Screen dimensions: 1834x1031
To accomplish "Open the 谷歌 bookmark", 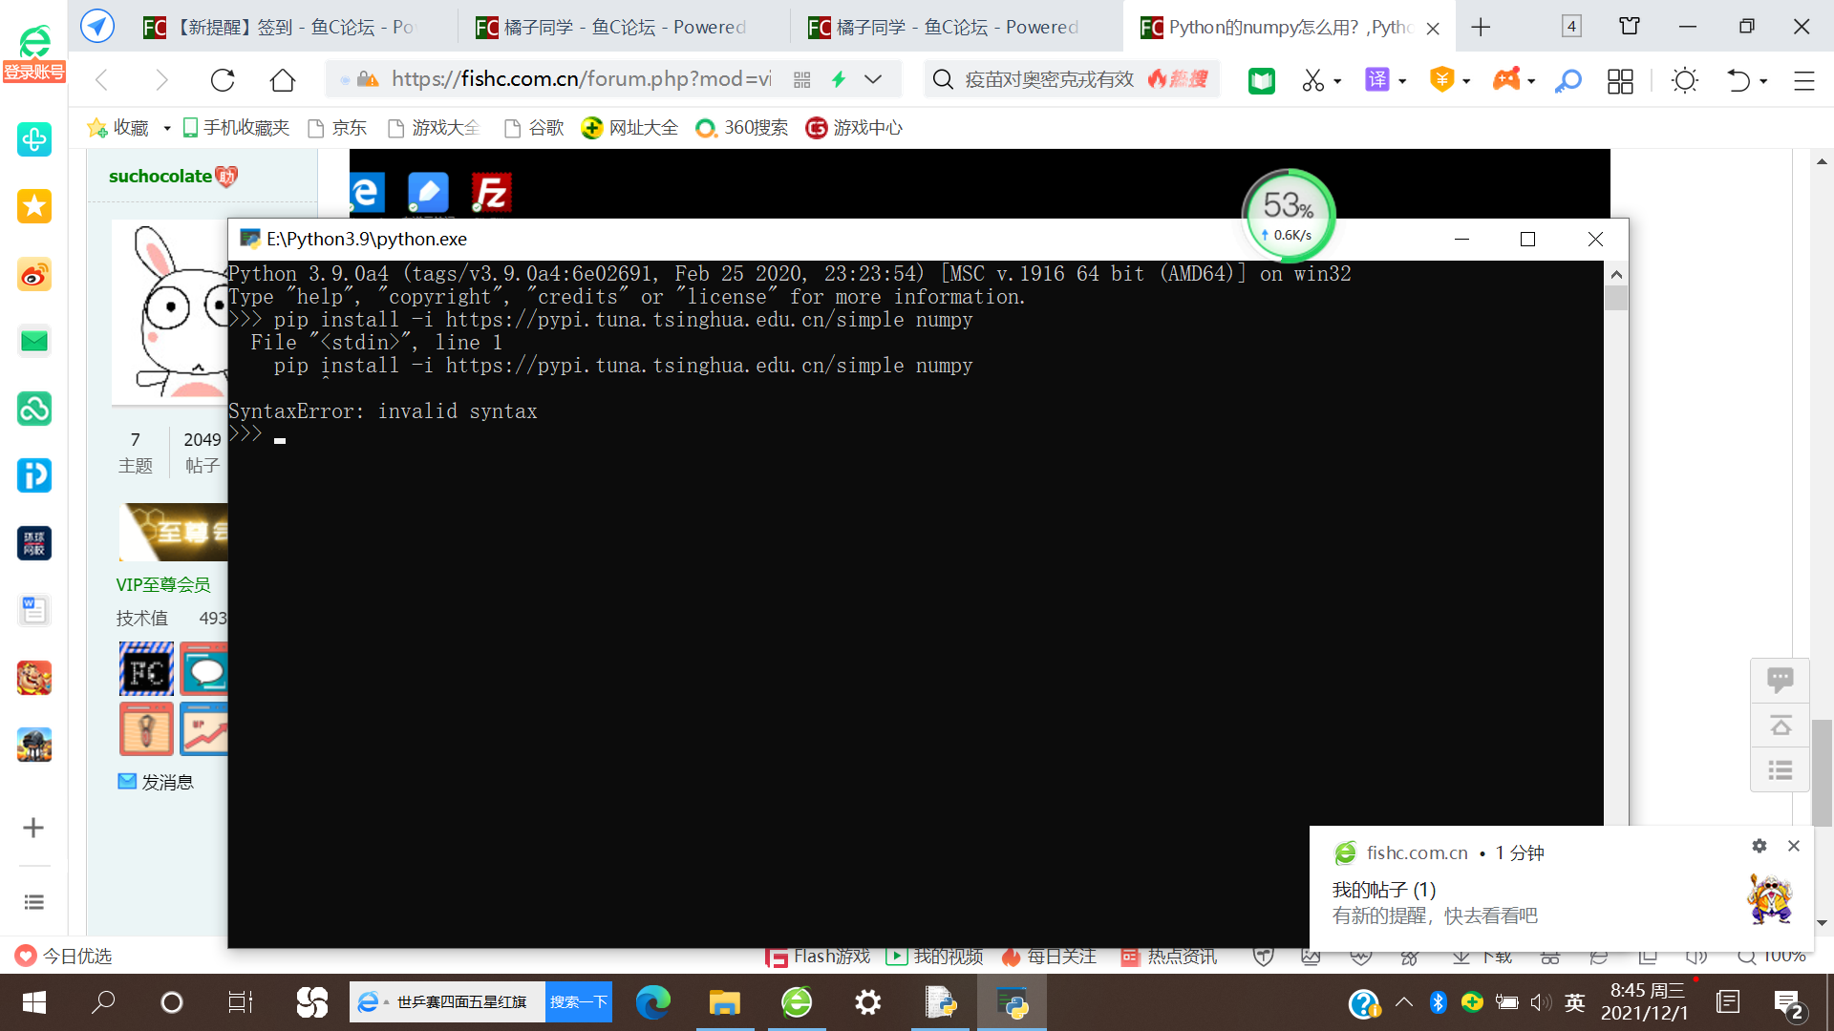I will (x=535, y=128).
